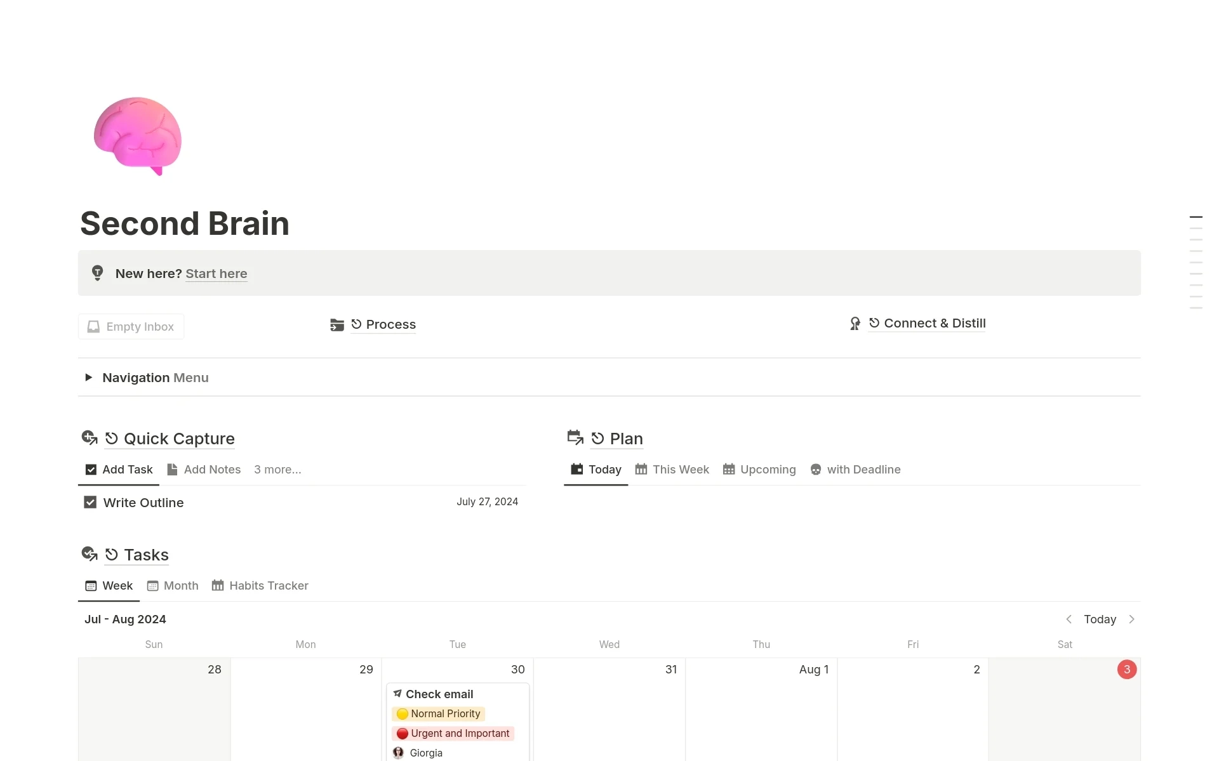Click the Quick Capture sync icon
This screenshot has width=1219, height=761.
tap(112, 439)
